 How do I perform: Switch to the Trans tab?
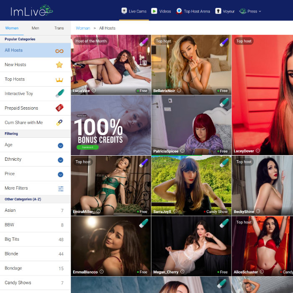pos(59,28)
